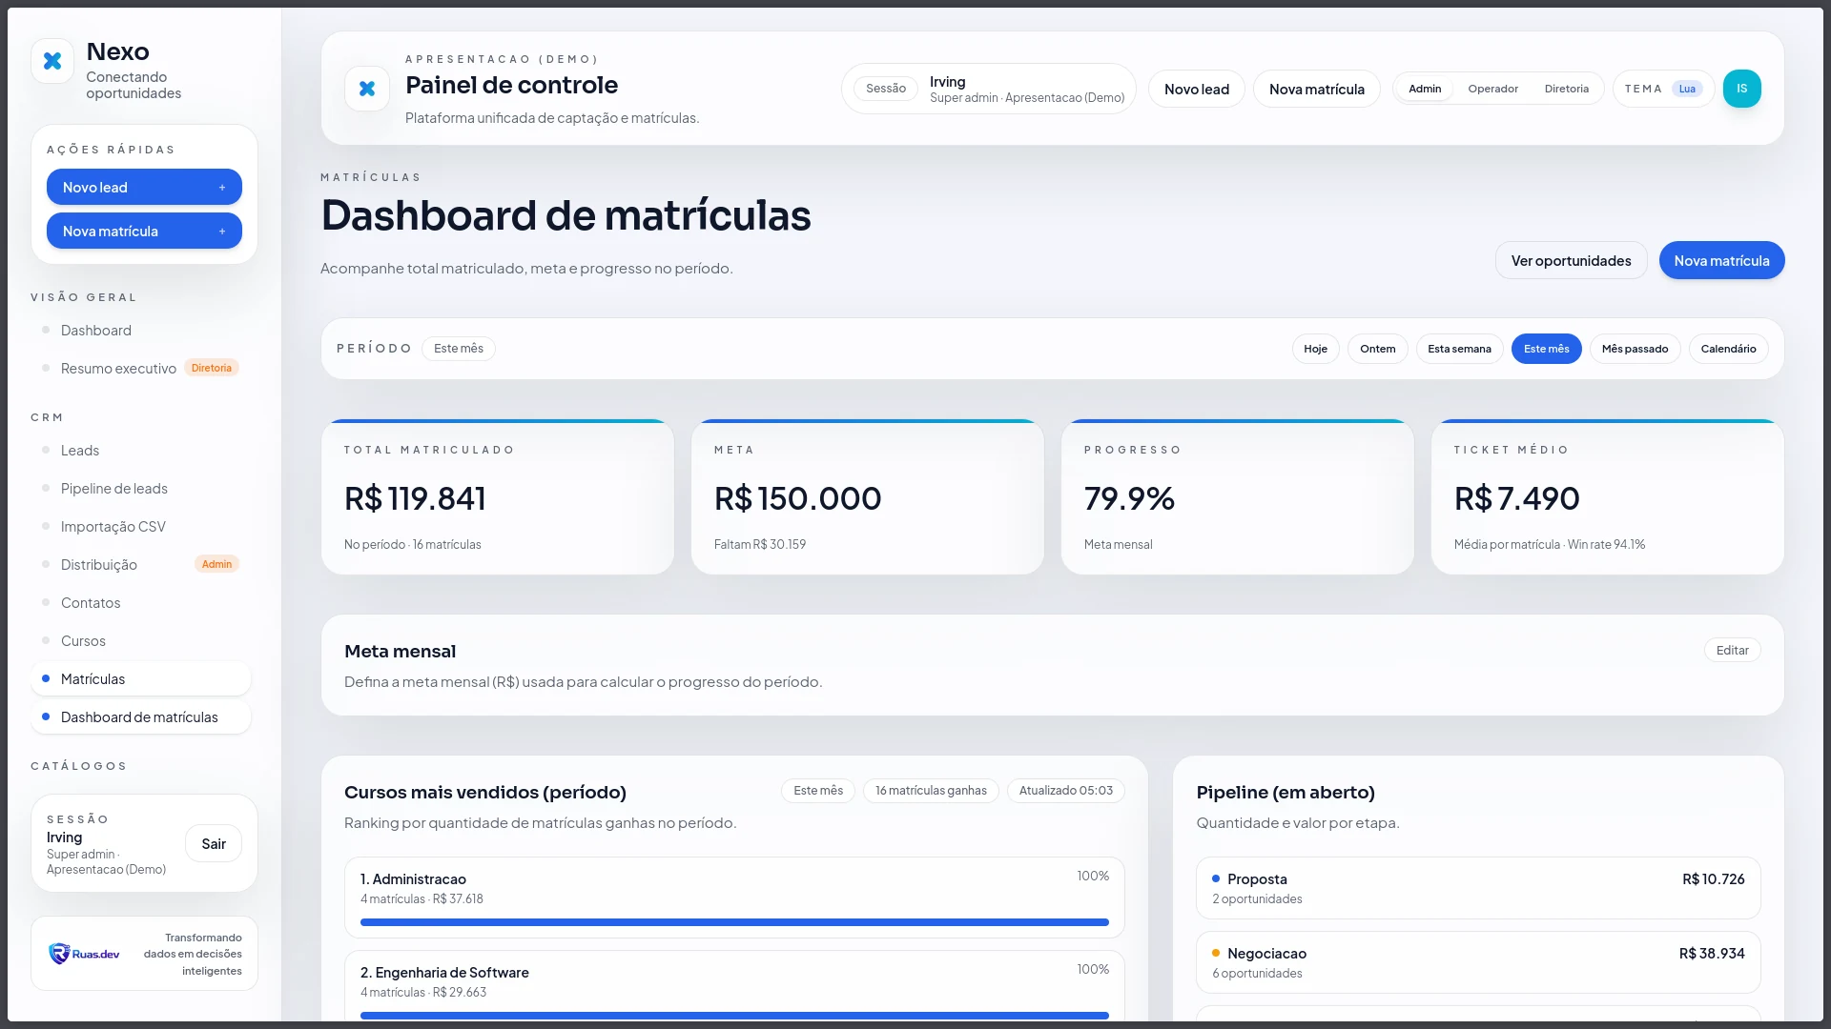Edit the Meta mensal value

(1732, 651)
